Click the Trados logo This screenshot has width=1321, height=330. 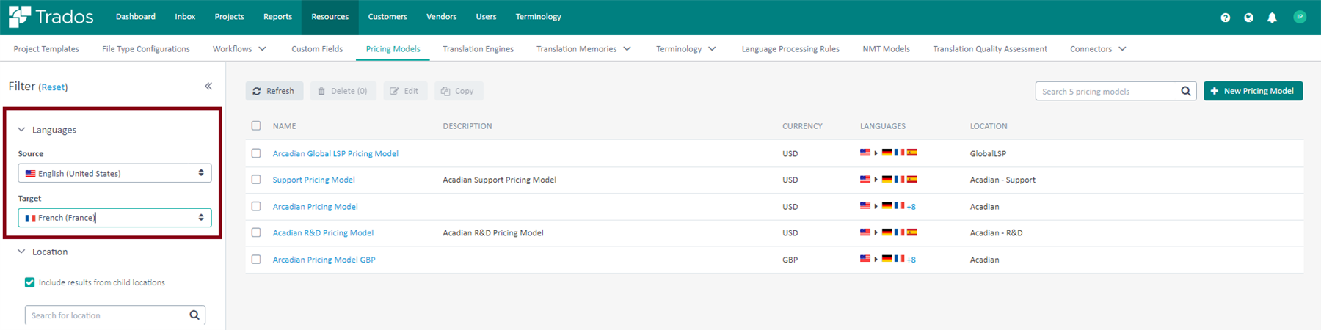tap(51, 17)
